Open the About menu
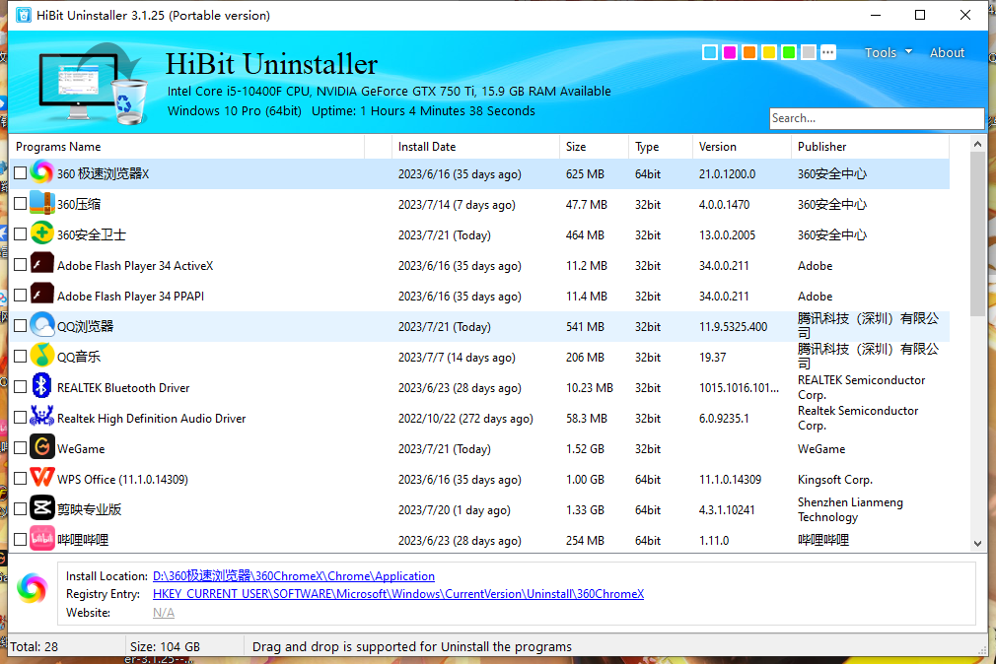 947,52
